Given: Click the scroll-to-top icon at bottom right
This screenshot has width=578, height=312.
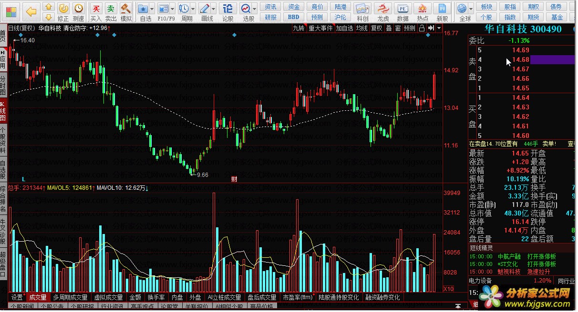Looking at the screenshot, I should [x=459, y=305].
